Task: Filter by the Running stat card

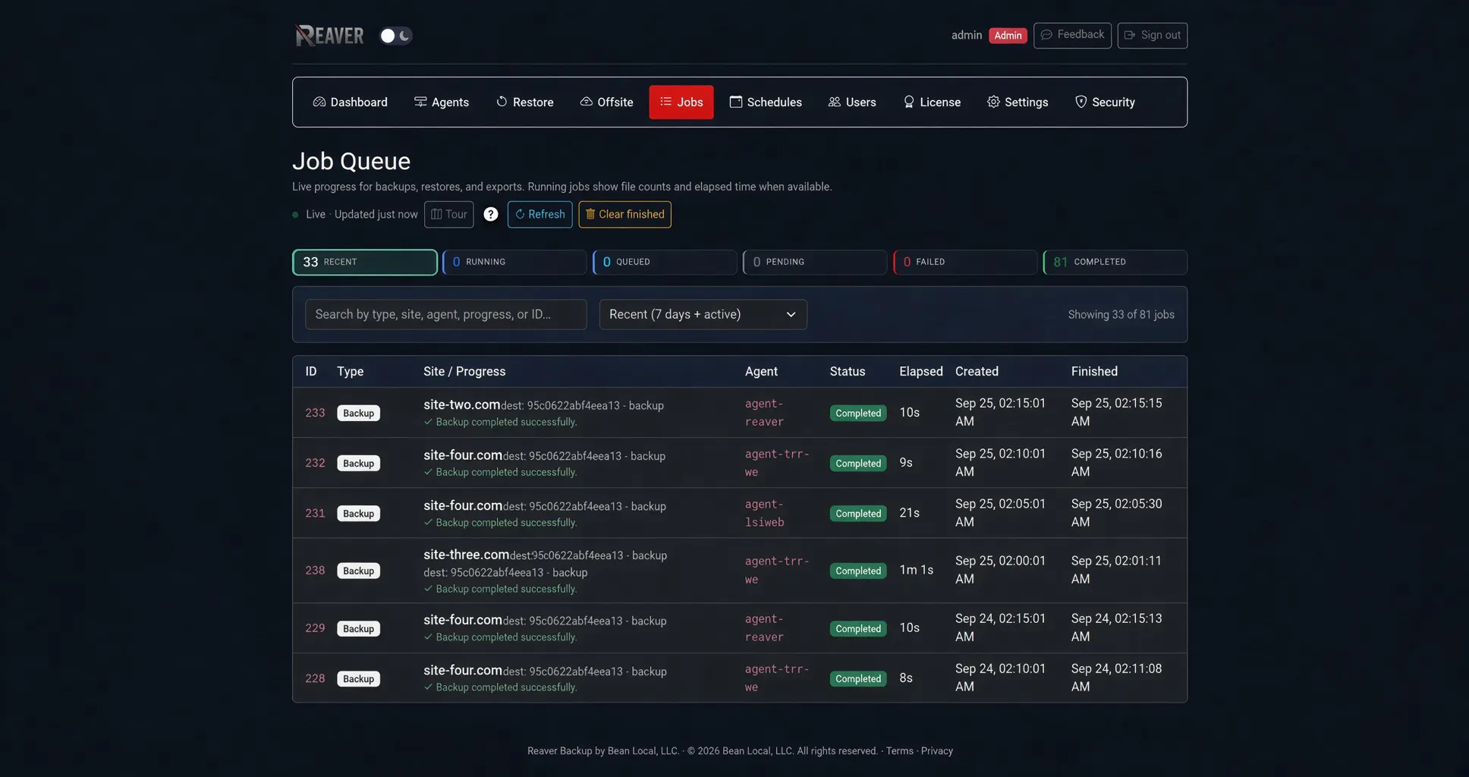Action: [514, 263]
